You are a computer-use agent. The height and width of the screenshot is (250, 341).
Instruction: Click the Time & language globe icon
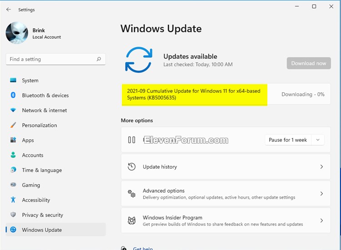(x=13, y=170)
